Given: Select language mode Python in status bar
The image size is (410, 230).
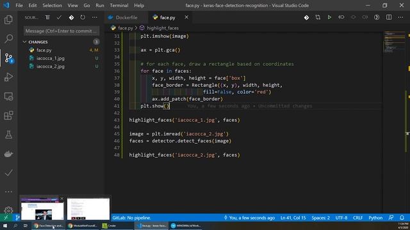Looking at the screenshot, I should pyautogui.click(x=375, y=218).
